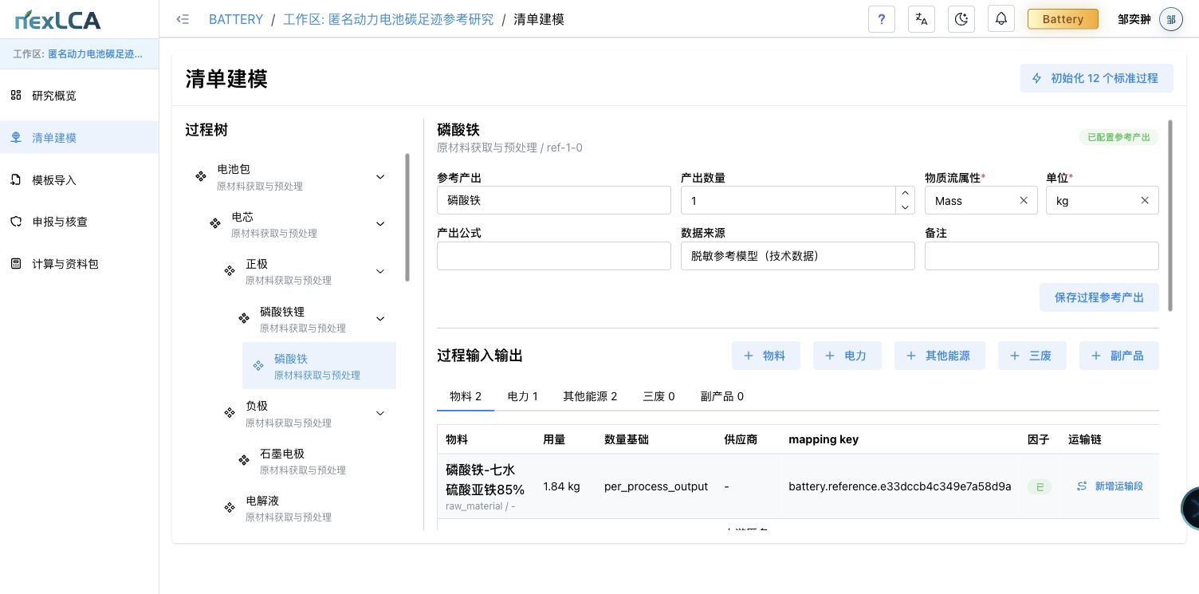Click 研究概览 sidebar icon
The image size is (1199, 594).
pyautogui.click(x=16, y=96)
